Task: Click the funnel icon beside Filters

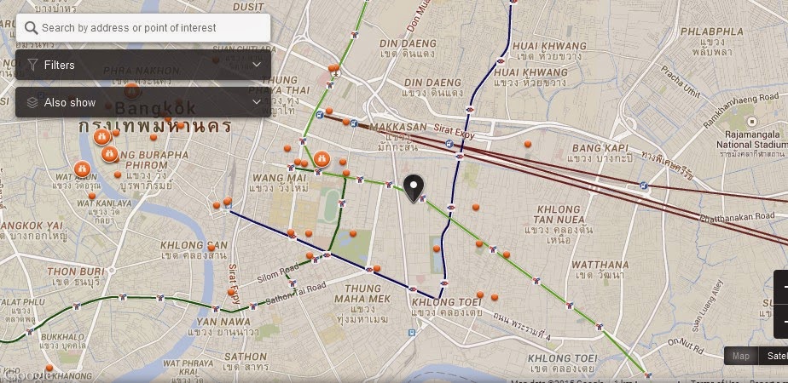Action: 32,65
